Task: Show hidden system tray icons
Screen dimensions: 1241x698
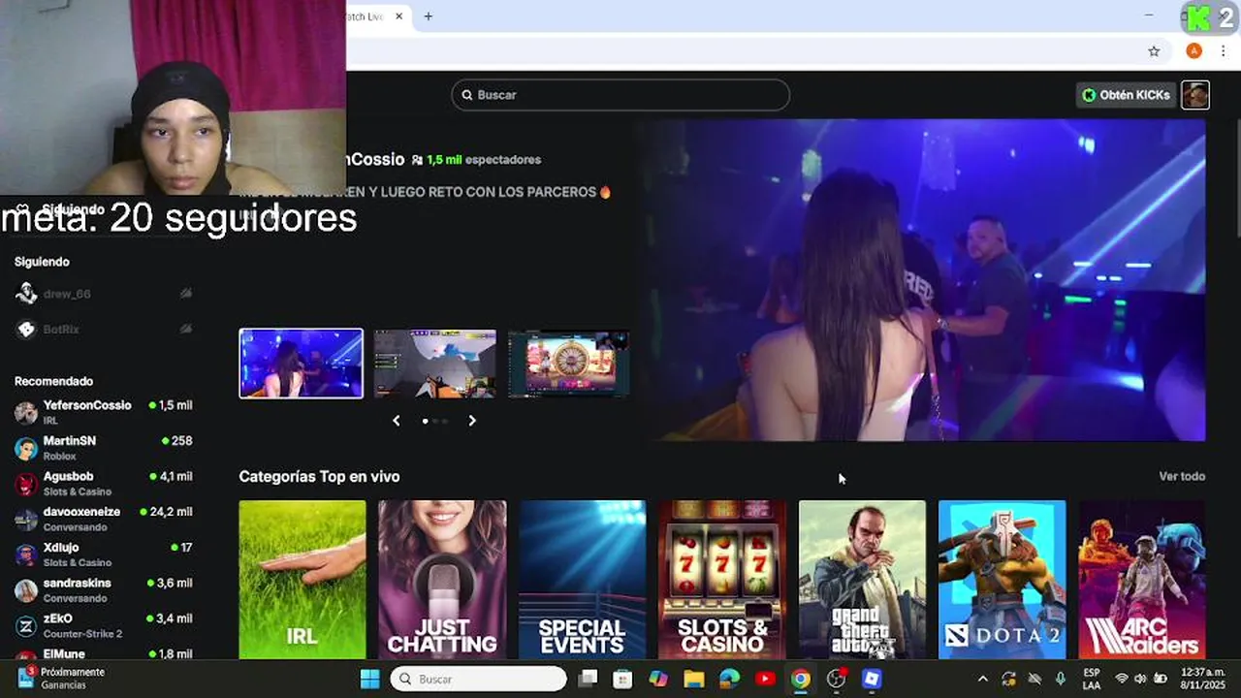Action: [982, 679]
